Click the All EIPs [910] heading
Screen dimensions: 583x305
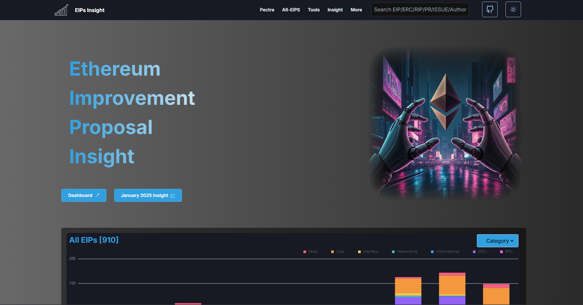click(x=94, y=240)
